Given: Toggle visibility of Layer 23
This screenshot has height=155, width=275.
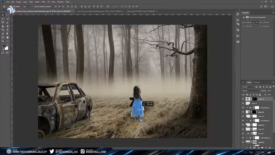Looking at the screenshot, I should click(x=243, y=129).
